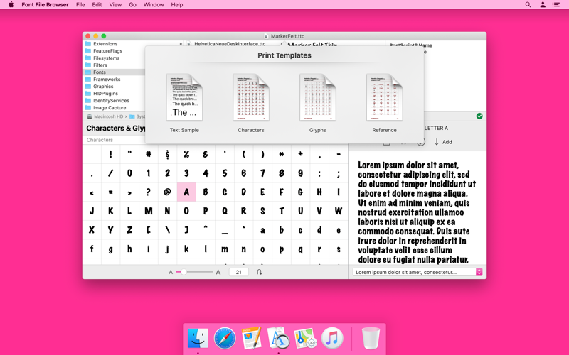
Task: Select the digit 0 glyph cell
Action: tap(129, 173)
